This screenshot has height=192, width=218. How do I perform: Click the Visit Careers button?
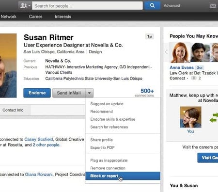point(208,158)
